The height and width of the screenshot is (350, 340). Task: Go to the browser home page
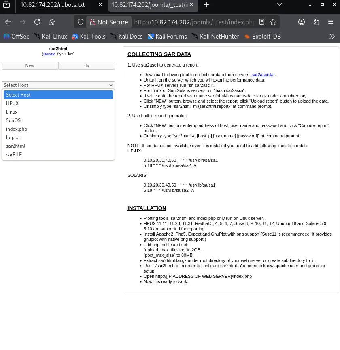point(51,22)
